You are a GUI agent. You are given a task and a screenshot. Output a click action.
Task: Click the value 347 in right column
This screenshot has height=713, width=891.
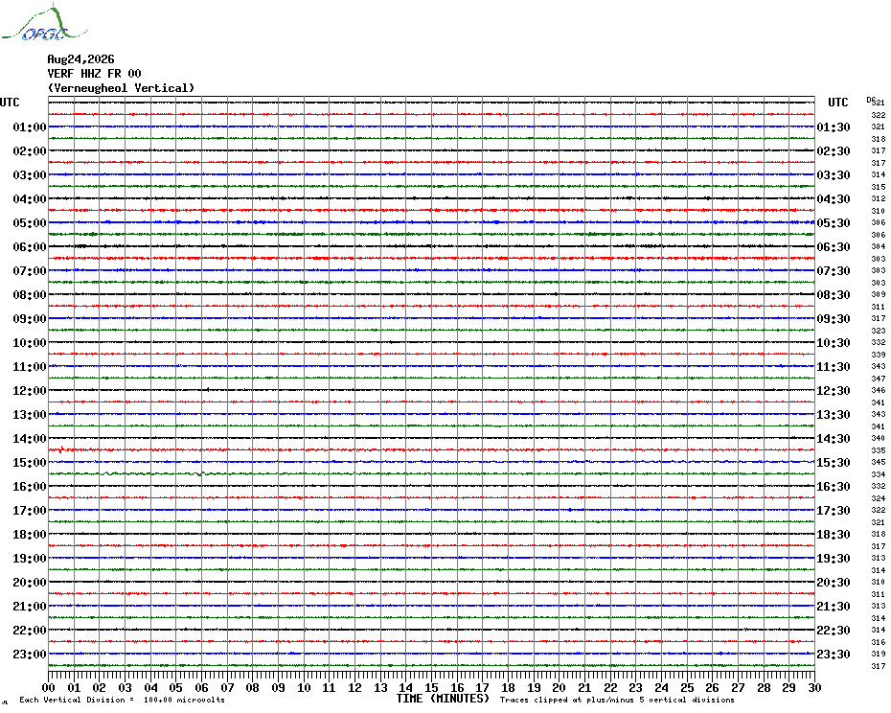pyautogui.click(x=878, y=379)
